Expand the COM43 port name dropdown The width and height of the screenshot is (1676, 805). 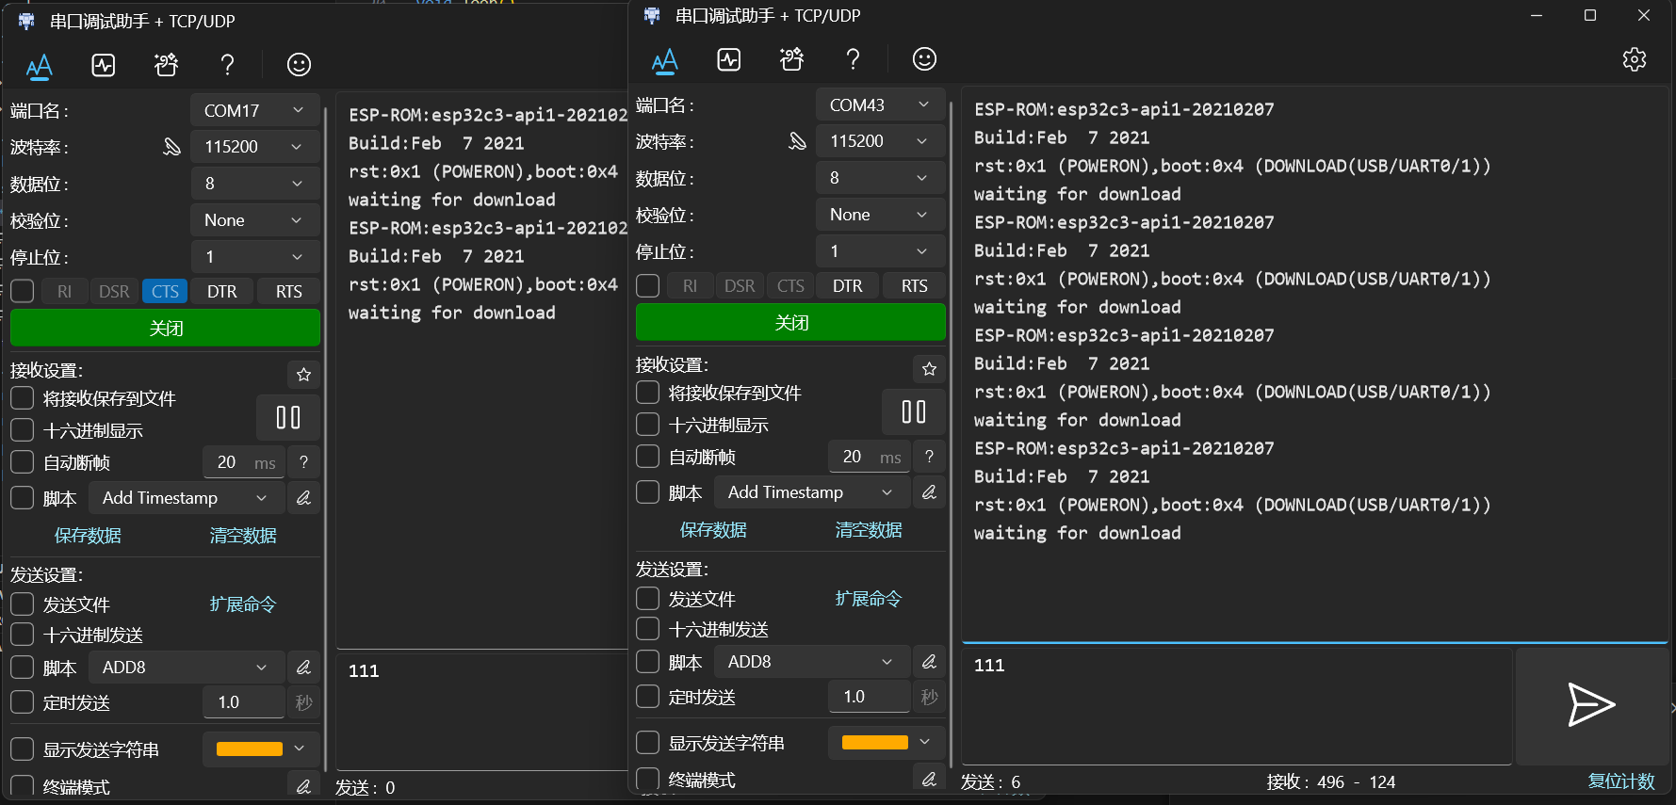[x=879, y=105]
